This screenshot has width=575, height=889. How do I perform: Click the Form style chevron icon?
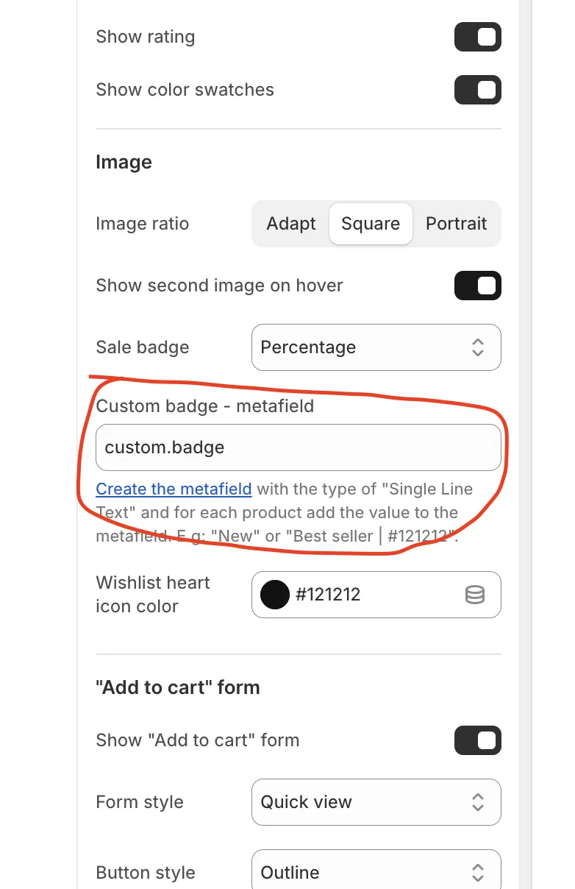tap(479, 801)
